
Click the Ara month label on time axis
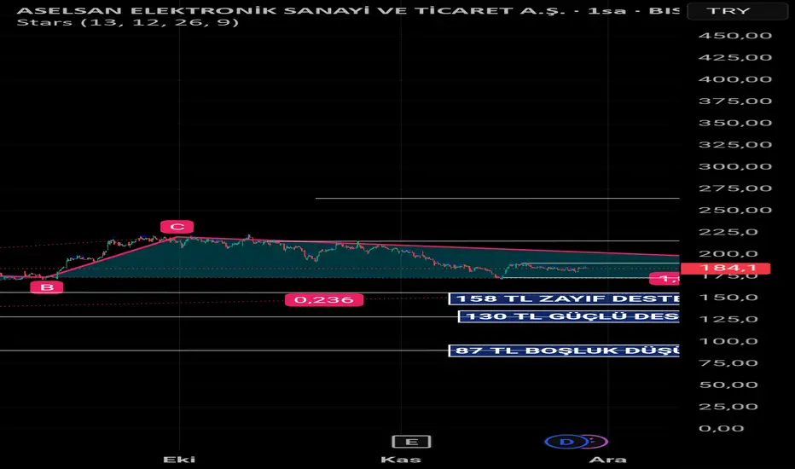point(608,460)
